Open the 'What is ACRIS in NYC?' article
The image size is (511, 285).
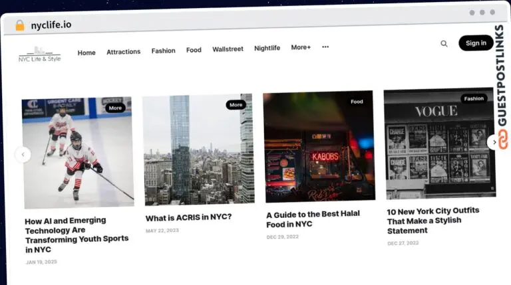click(x=188, y=217)
